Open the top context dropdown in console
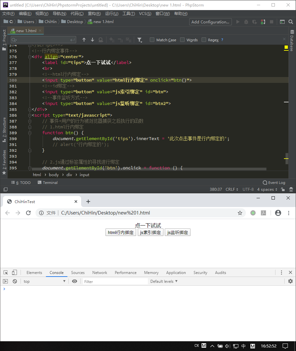 point(44,281)
